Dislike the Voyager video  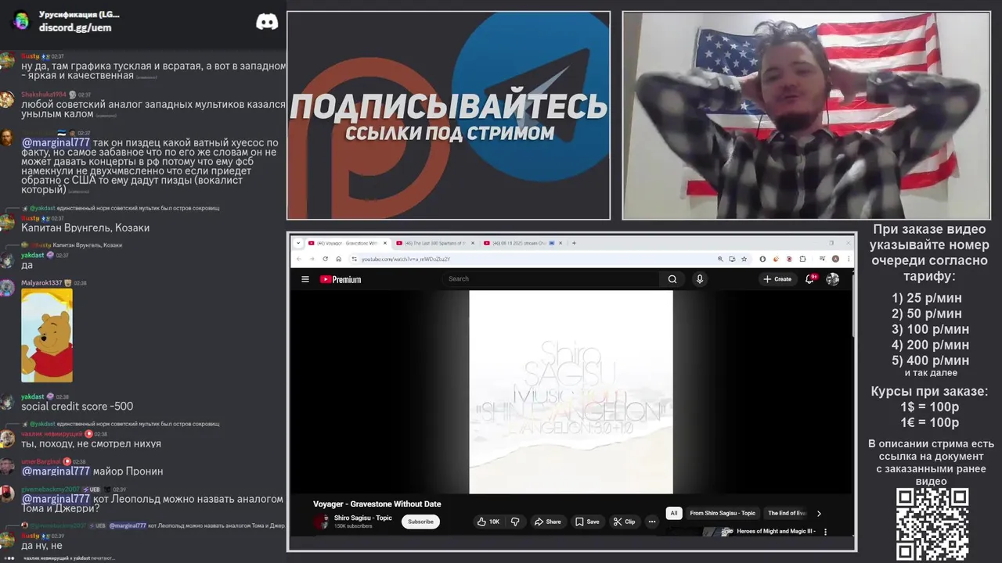coord(515,522)
